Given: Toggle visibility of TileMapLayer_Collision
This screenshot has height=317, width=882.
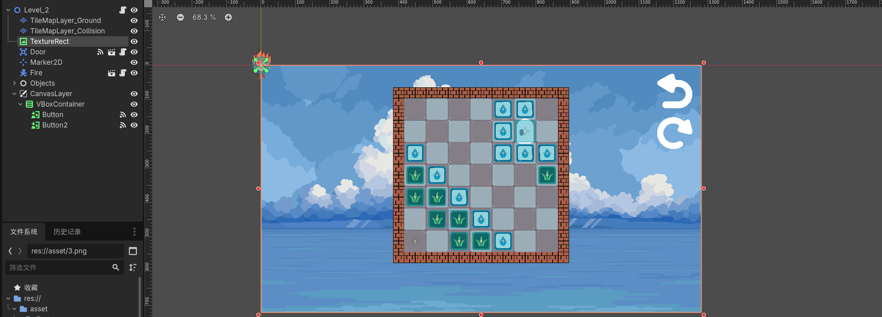Looking at the screenshot, I should (x=134, y=31).
